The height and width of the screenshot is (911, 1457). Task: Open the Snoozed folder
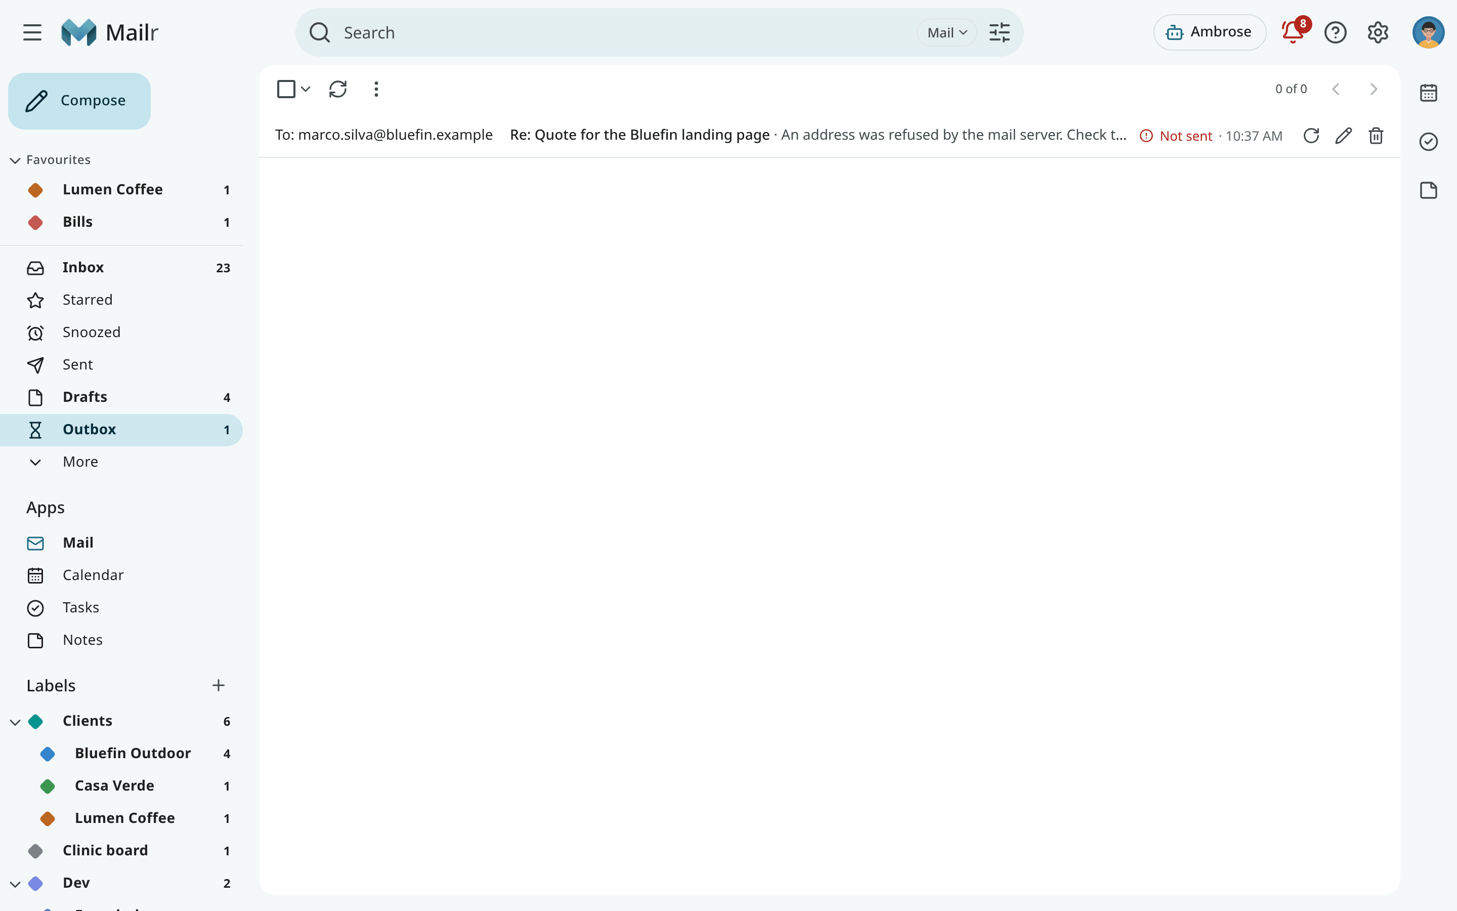(x=121, y=333)
